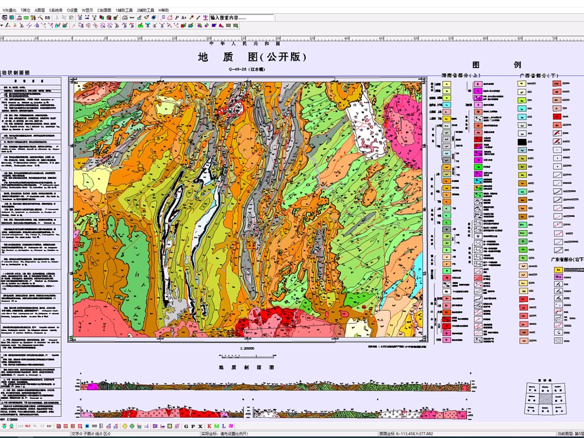584x438 pixels.
Task: Click the green up-arrow icon in the status bar
Action: click(x=4, y=426)
